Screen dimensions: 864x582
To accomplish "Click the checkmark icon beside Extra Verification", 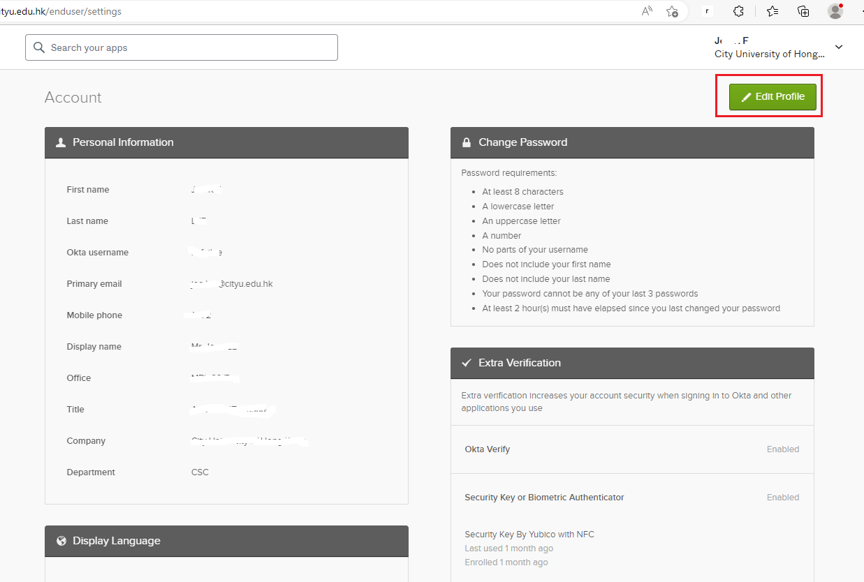I will [467, 363].
